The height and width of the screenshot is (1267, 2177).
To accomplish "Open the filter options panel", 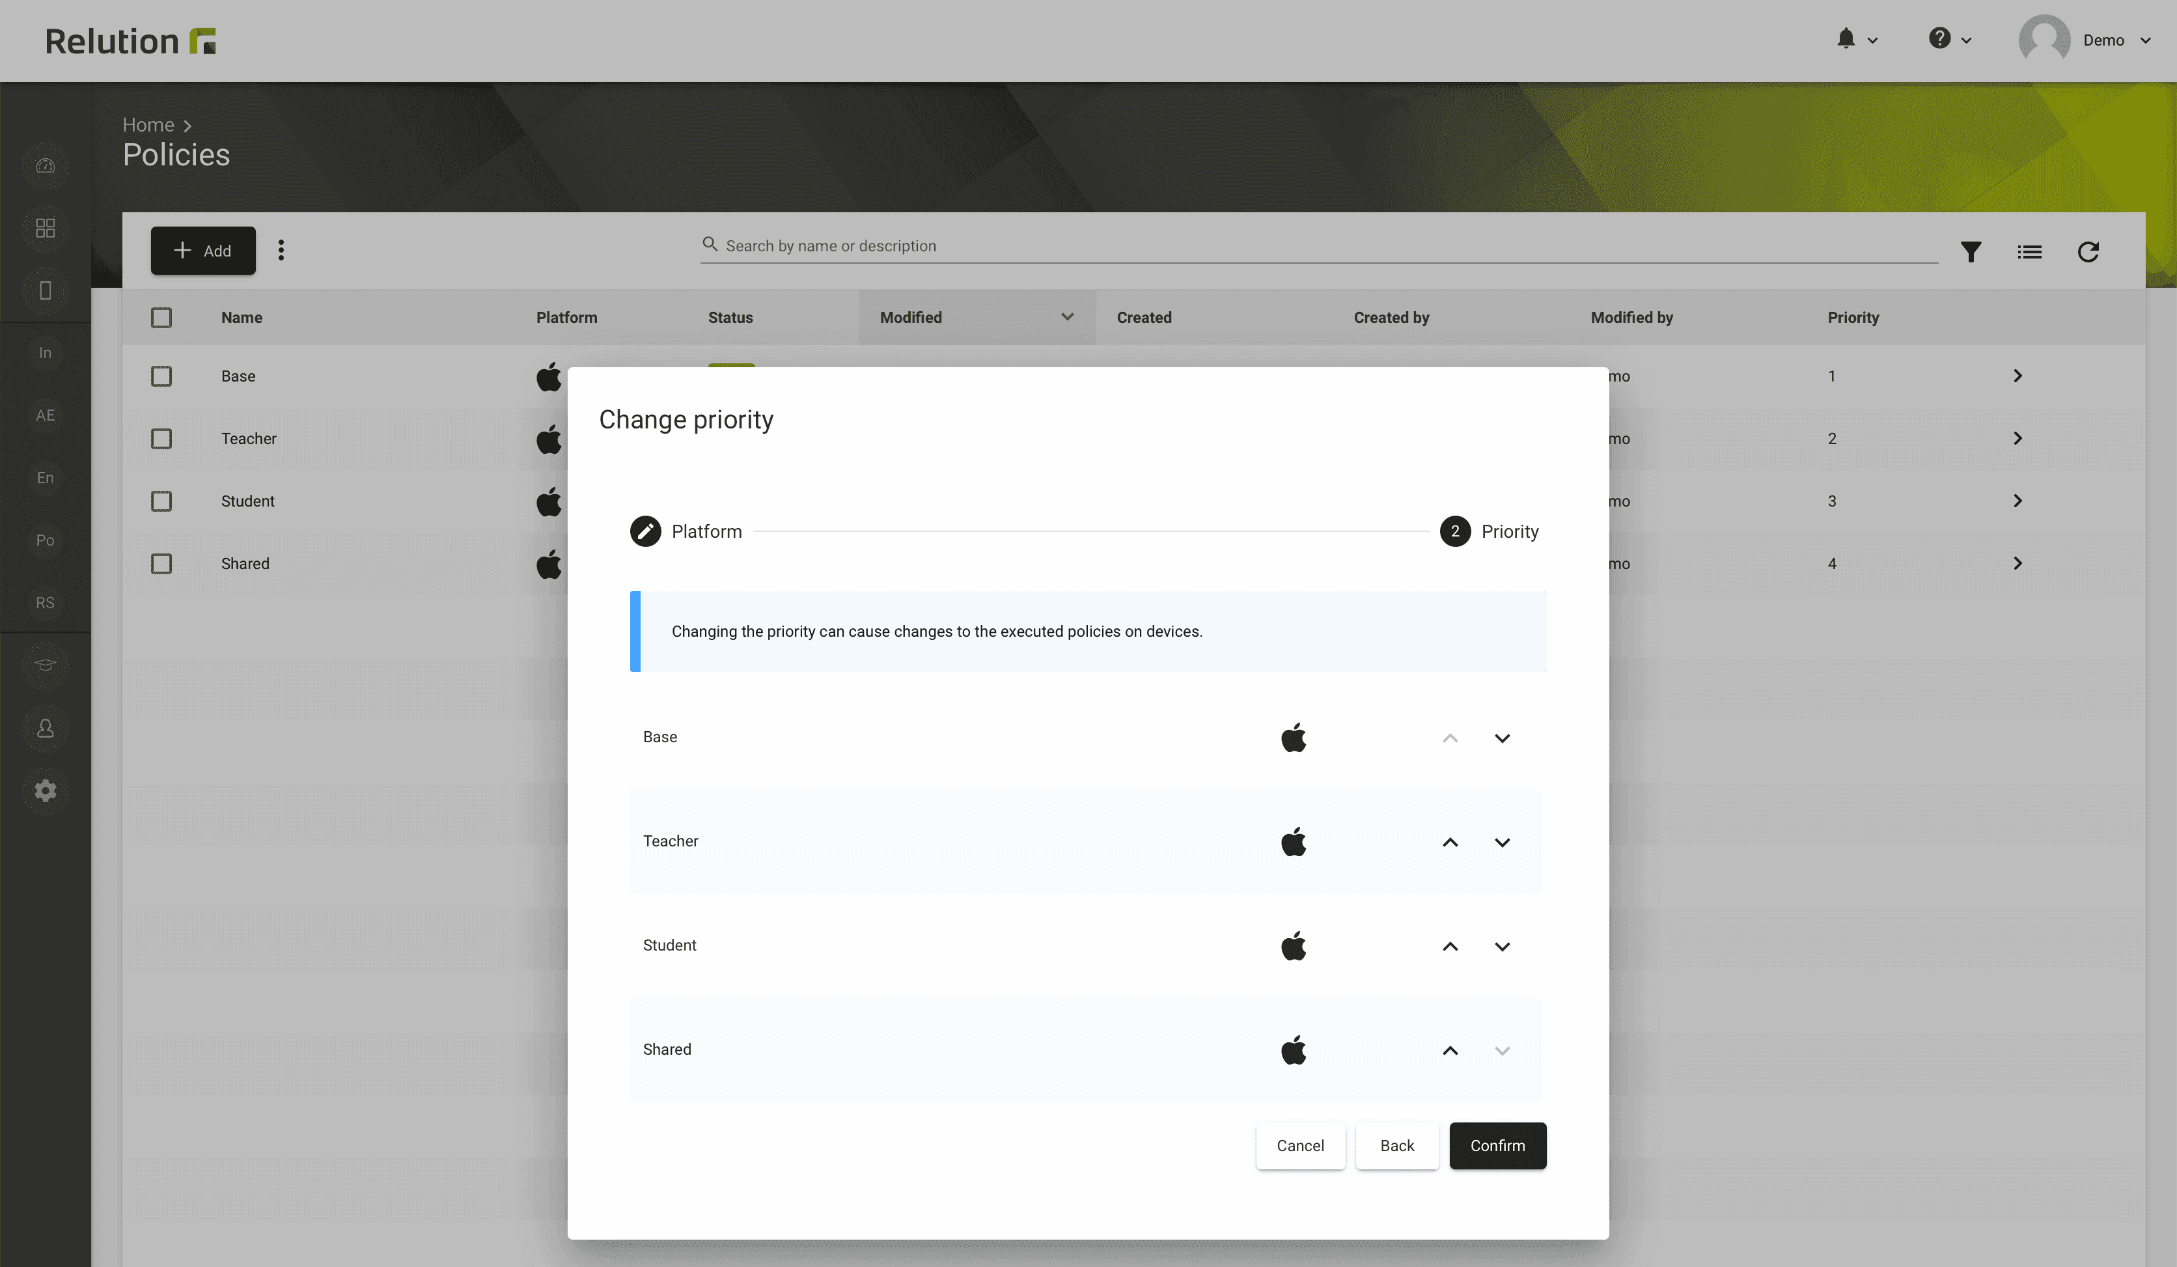I will (x=1971, y=251).
